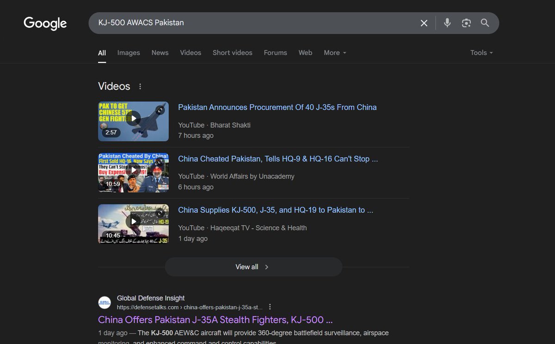Open the Tools dropdown
Image resolution: width=555 pixels, height=344 pixels.
(x=481, y=53)
